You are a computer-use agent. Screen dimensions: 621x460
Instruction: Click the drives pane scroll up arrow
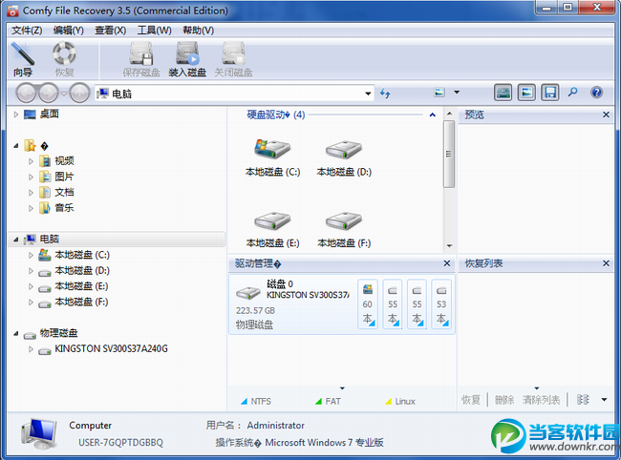tap(449, 114)
